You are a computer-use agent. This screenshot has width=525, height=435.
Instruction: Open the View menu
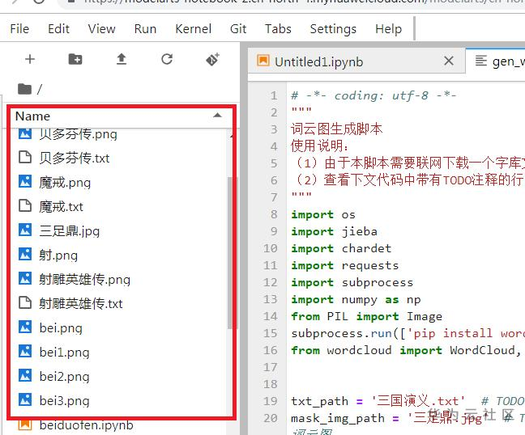pyautogui.click(x=101, y=29)
